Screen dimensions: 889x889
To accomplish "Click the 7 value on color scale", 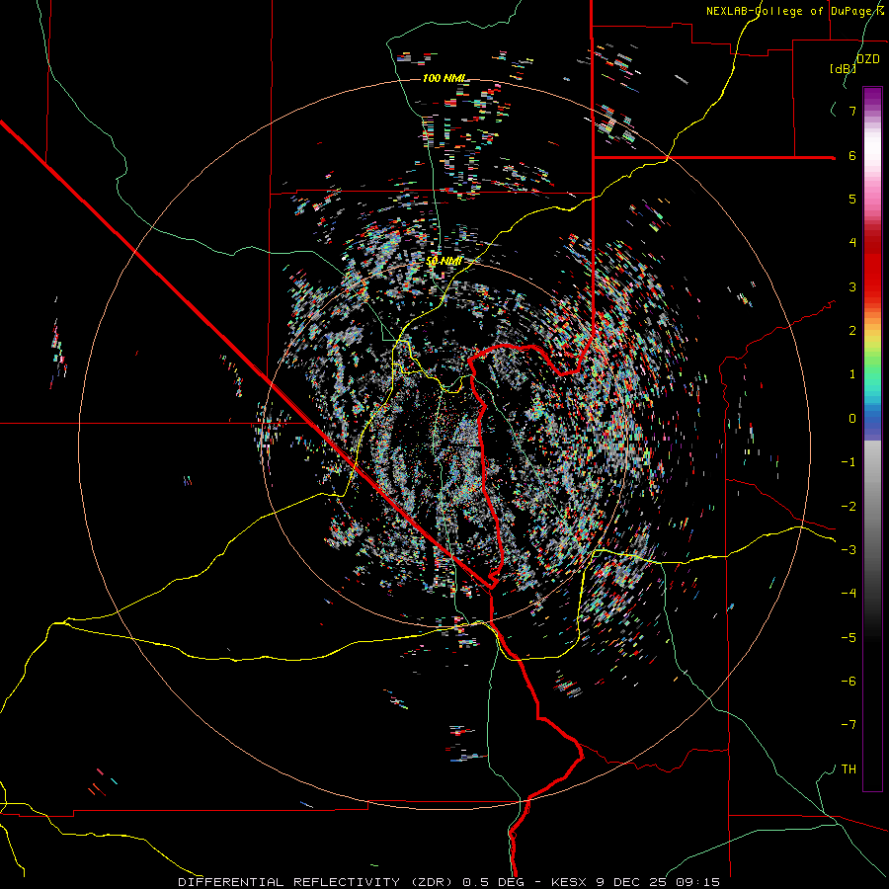I will click(852, 111).
